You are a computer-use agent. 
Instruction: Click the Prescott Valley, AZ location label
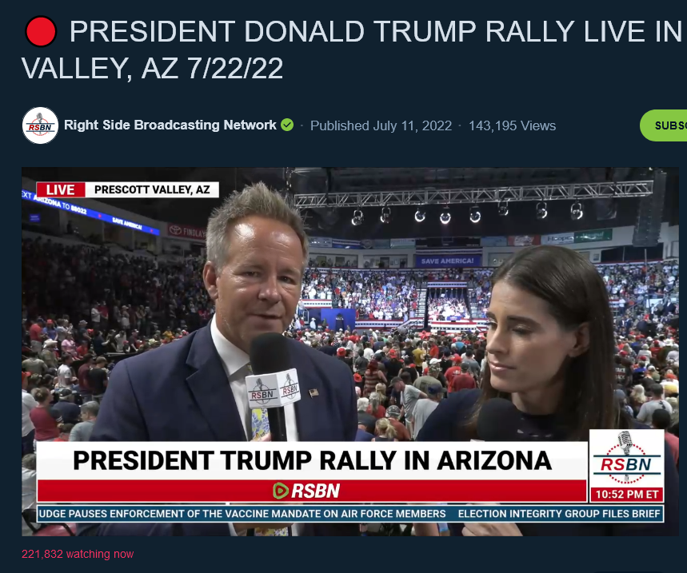coord(152,189)
